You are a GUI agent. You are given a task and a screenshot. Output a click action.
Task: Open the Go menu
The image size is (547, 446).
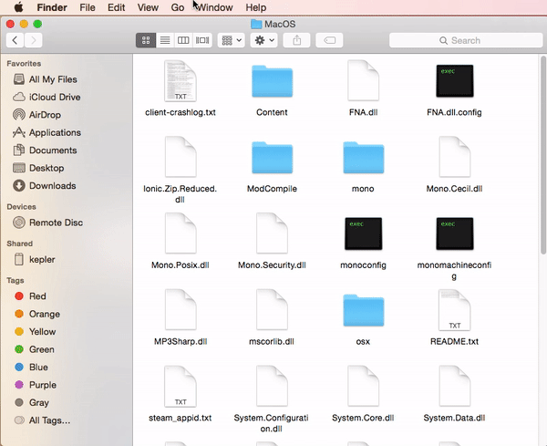pos(178,7)
